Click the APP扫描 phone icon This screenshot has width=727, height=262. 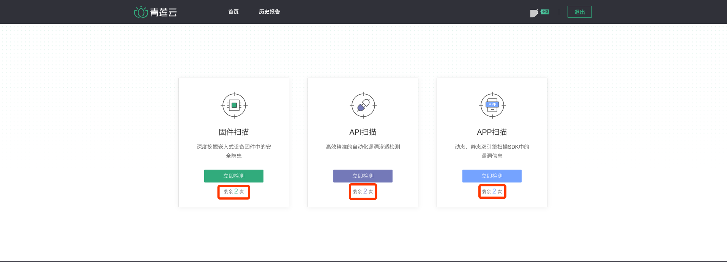tap(492, 105)
